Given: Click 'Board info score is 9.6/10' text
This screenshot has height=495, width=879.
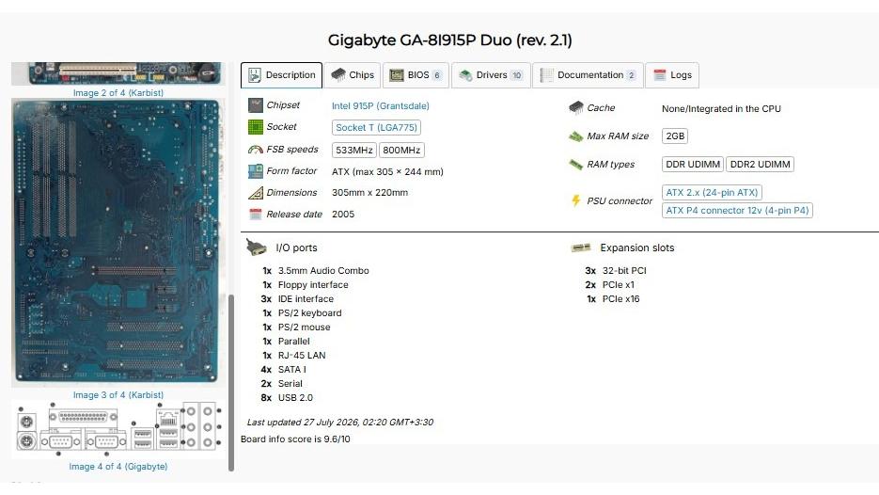Looking at the screenshot, I should click(x=295, y=439).
